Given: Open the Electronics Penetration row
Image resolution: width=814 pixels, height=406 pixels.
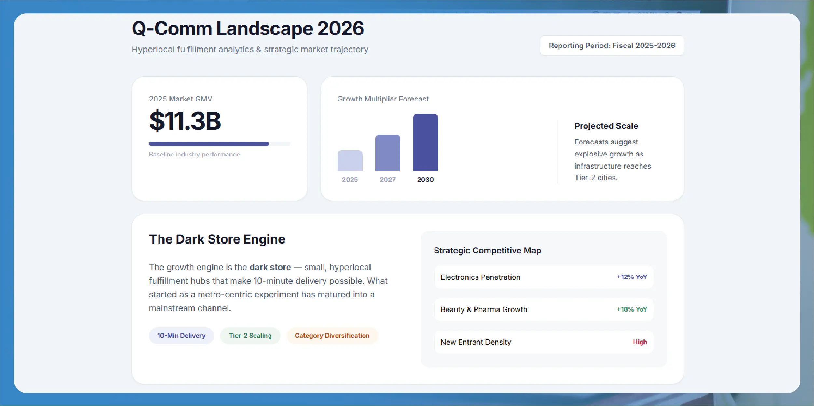Looking at the screenshot, I should click(544, 277).
